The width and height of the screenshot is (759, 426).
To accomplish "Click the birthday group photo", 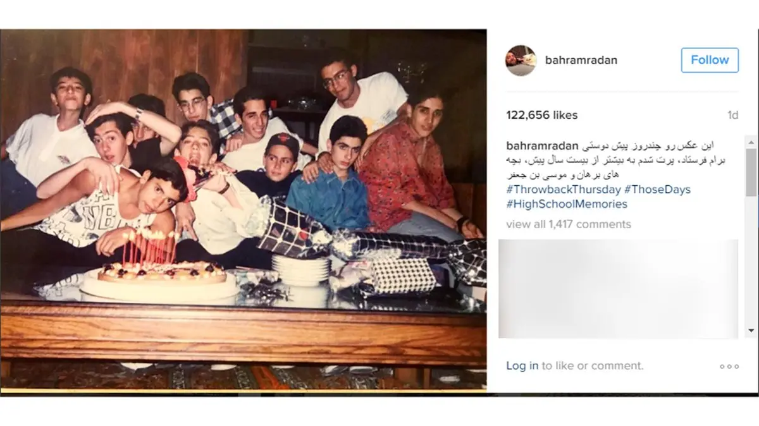I will [x=244, y=210].
